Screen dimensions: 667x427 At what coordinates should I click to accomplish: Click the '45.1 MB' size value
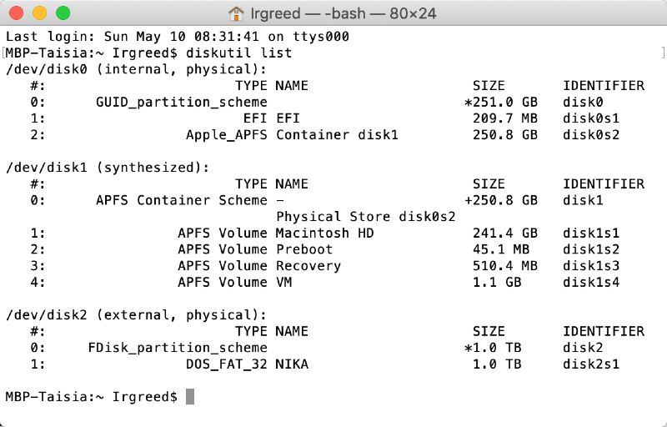pos(501,249)
